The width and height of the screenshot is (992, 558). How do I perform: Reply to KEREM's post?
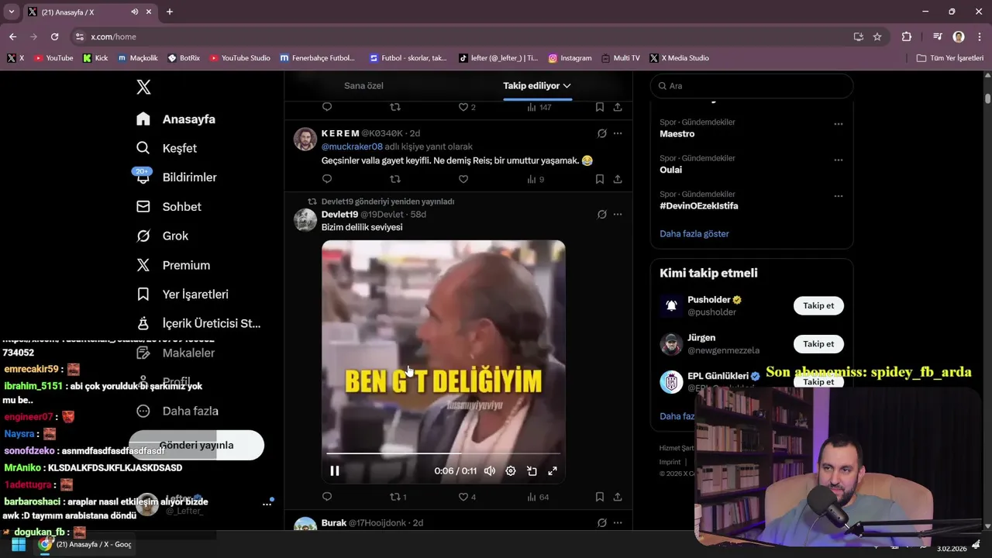[x=327, y=179]
